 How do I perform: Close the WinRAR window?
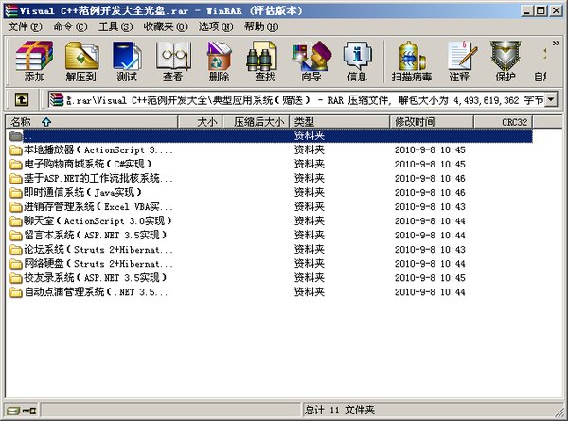[x=556, y=10]
